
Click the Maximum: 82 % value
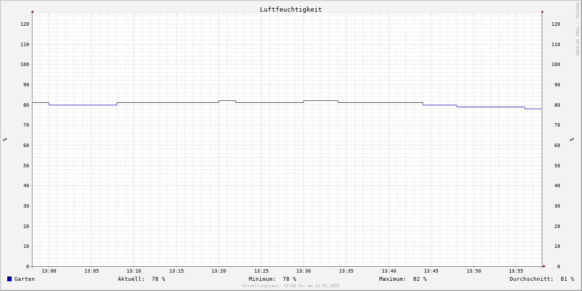[x=403, y=279]
